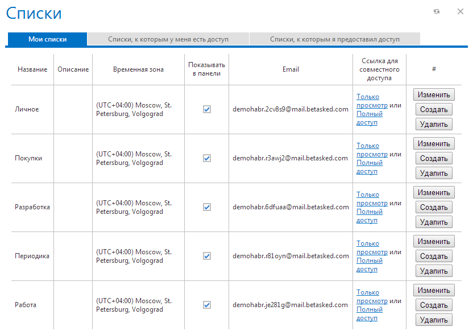This screenshot has width=473, height=335.
Task: Switch to Мои списки tab
Action: (47, 39)
